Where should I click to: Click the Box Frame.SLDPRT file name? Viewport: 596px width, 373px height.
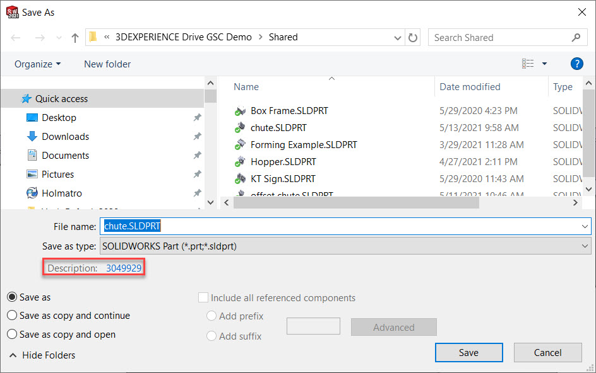tap(289, 111)
